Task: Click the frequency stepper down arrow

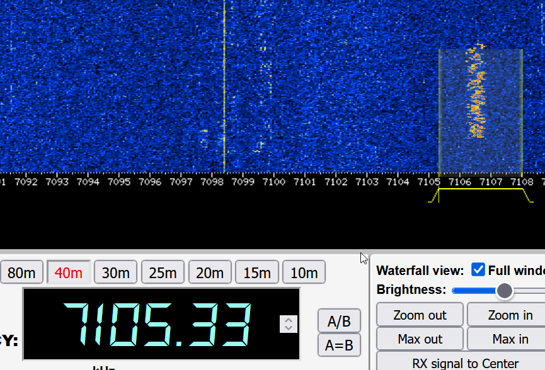Action: click(289, 328)
